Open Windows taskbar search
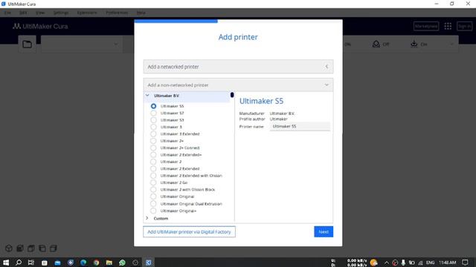Image resolution: width=476 pixels, height=267 pixels. coord(19,263)
